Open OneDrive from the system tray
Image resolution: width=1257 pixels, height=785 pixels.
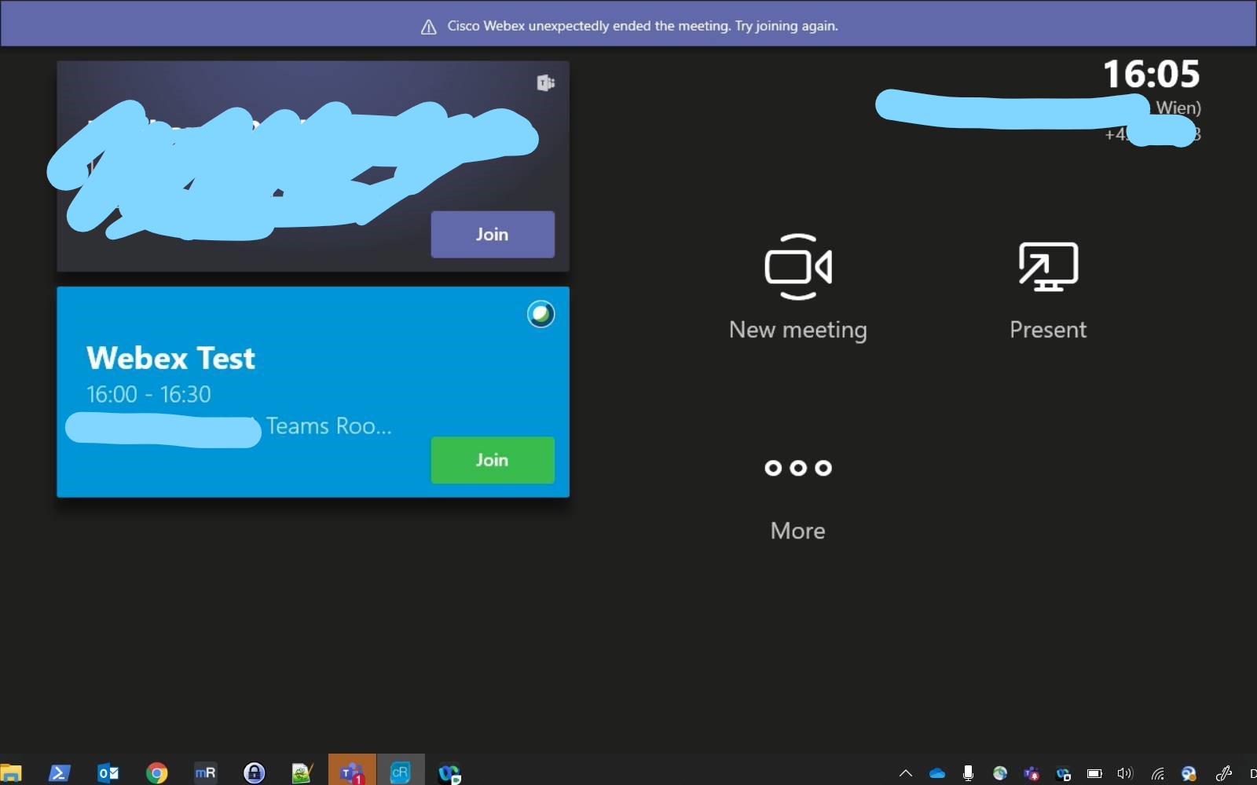[936, 773]
